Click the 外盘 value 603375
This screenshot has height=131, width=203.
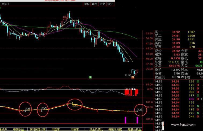click(174, 66)
